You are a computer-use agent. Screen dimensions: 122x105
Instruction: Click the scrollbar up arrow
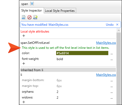pos(119,30)
